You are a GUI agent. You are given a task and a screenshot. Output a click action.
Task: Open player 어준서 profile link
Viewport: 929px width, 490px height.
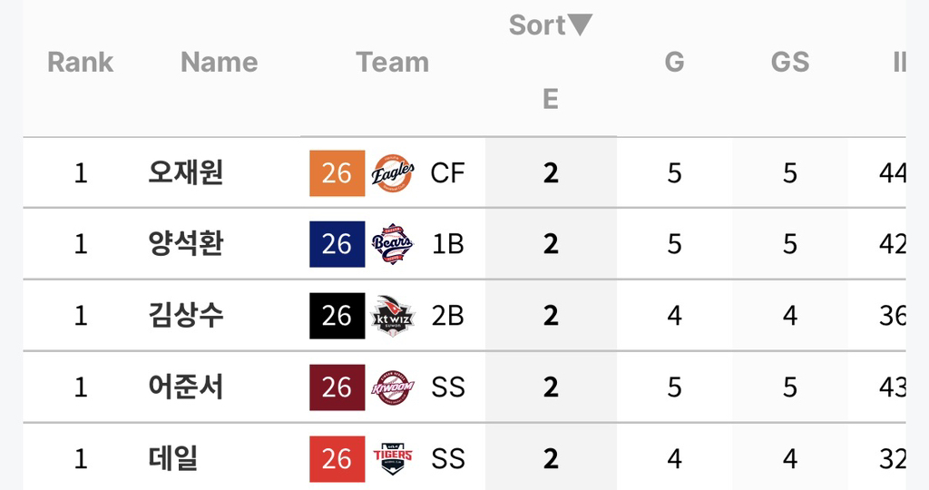(185, 387)
